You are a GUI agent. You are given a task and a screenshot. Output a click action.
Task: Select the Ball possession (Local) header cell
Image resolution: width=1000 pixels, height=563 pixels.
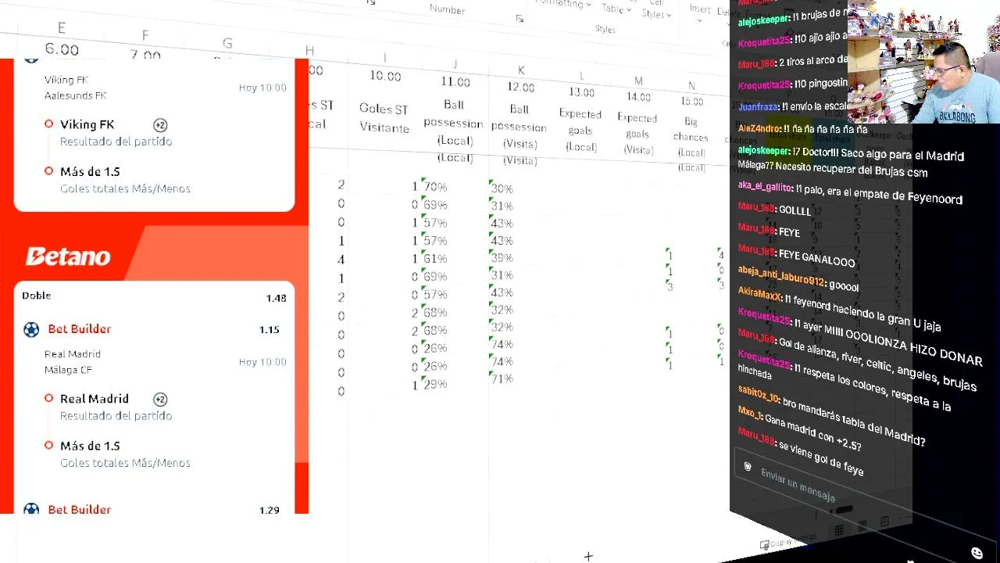(x=455, y=131)
